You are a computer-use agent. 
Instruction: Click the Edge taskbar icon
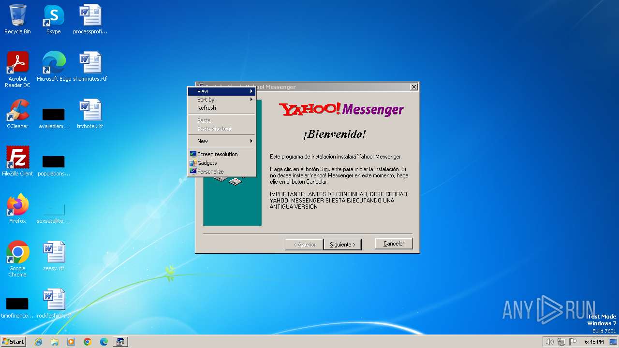104,342
